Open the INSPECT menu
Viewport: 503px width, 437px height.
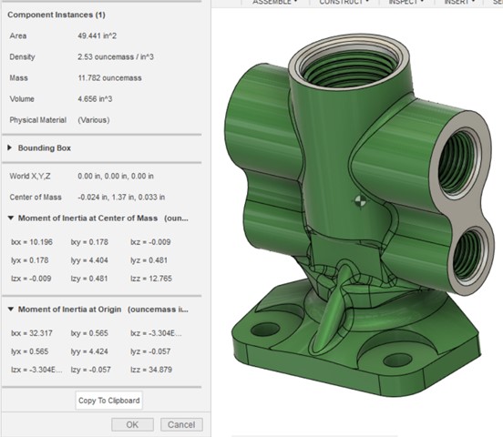[x=406, y=2]
